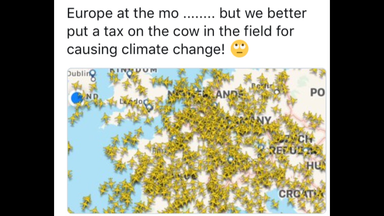Click the PO country label at right

(318, 92)
